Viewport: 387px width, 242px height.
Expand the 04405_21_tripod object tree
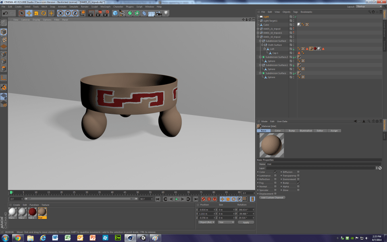258,29
